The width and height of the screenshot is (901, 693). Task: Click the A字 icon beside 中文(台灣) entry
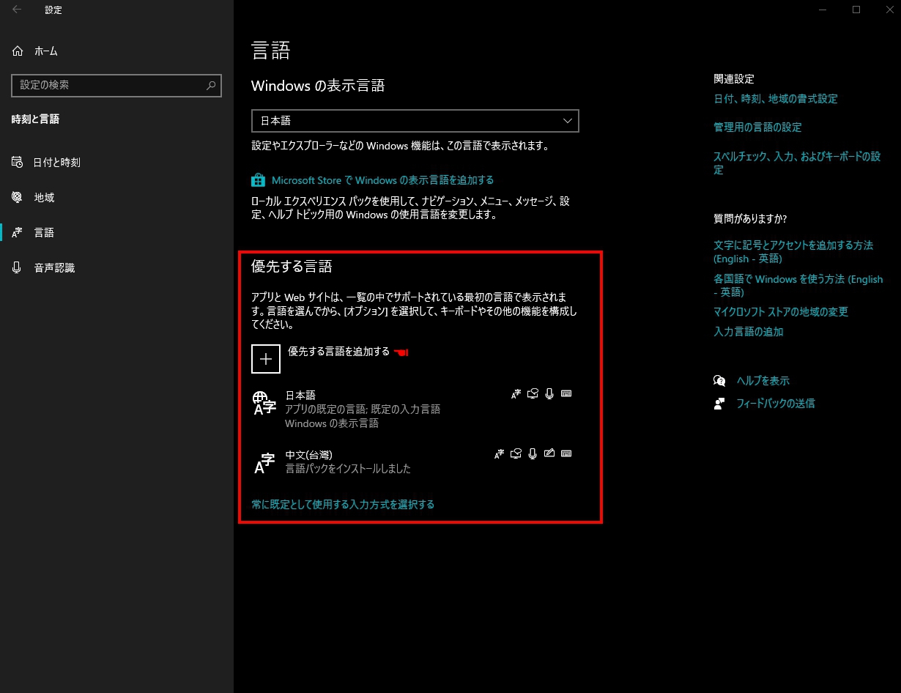264,462
